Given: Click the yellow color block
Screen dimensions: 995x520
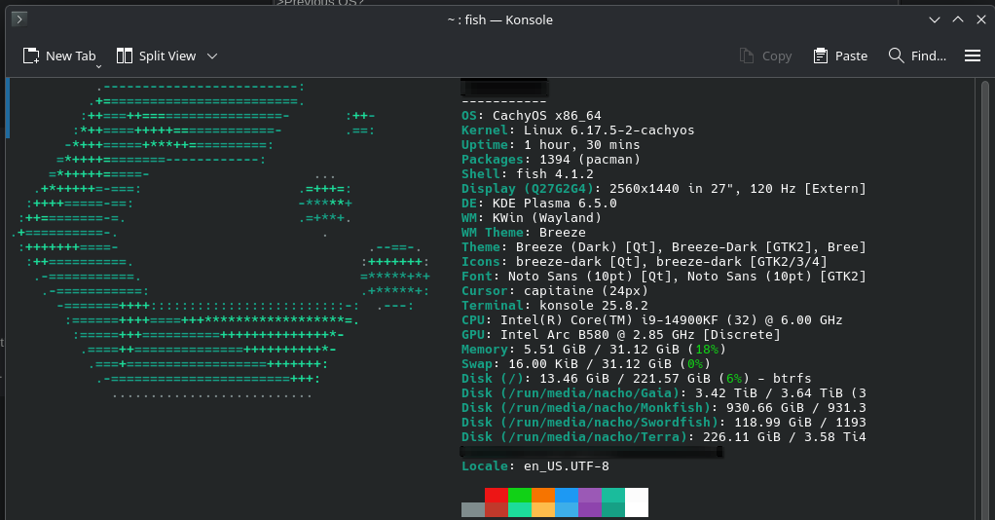Looking at the screenshot, I should [543, 510].
